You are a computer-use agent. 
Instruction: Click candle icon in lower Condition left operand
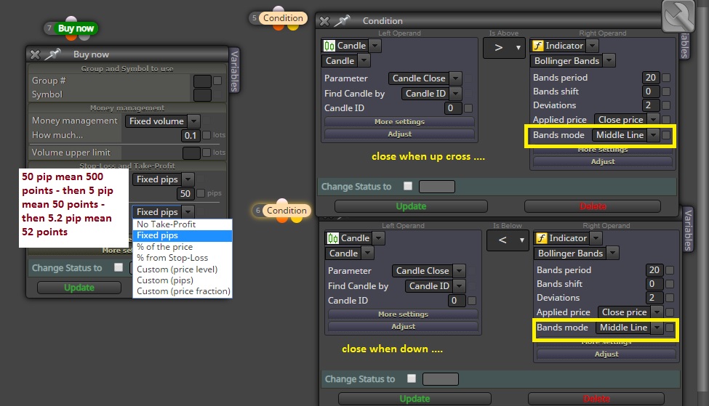333,238
